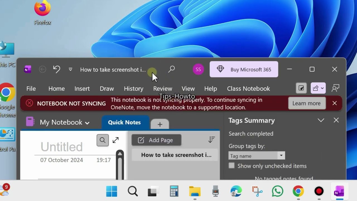
Task: Select the Quick Notes section tab
Action: [x=124, y=123]
